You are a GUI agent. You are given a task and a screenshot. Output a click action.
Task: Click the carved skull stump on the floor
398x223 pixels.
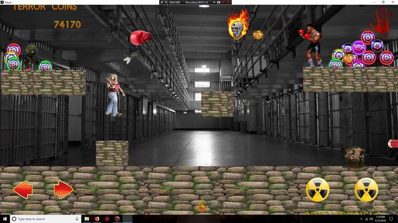[354, 157]
